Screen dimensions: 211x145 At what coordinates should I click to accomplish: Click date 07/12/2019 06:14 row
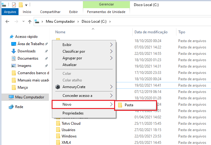(x=148, y=92)
